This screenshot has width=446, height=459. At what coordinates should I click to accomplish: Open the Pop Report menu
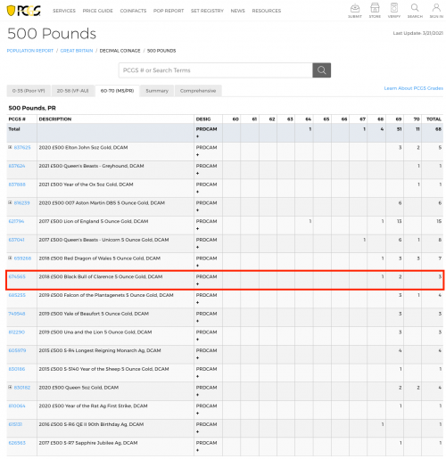169,11
